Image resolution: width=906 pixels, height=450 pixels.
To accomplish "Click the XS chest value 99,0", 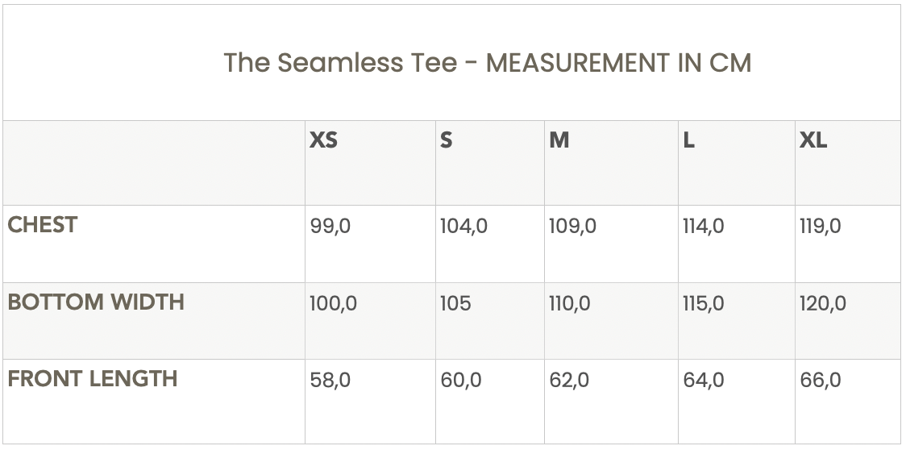I will point(330,227).
